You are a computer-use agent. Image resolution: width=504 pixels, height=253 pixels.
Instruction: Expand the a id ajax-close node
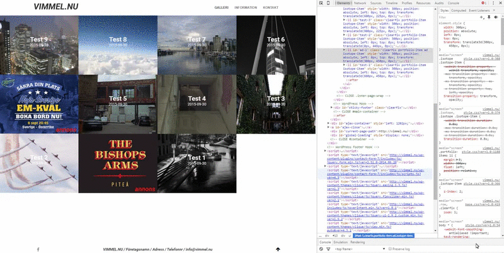tap(328, 127)
